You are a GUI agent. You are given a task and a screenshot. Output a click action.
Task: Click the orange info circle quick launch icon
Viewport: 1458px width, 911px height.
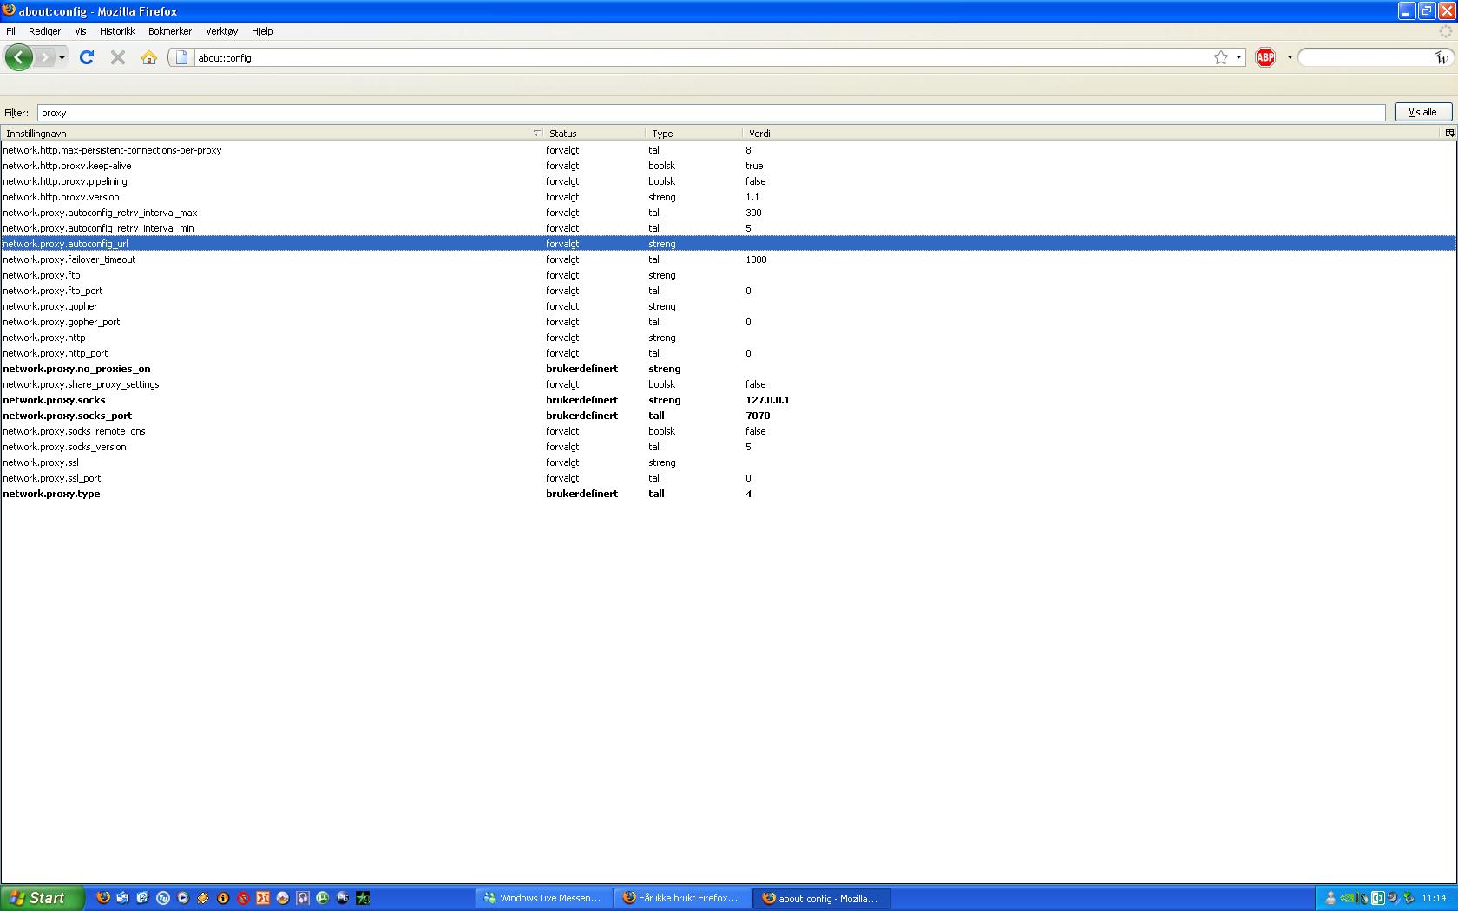tap(222, 898)
